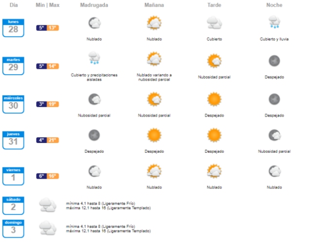Select Thursday afternoon sunny icon

tap(214, 135)
